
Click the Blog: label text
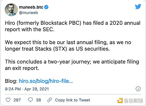(x=11, y=81)
